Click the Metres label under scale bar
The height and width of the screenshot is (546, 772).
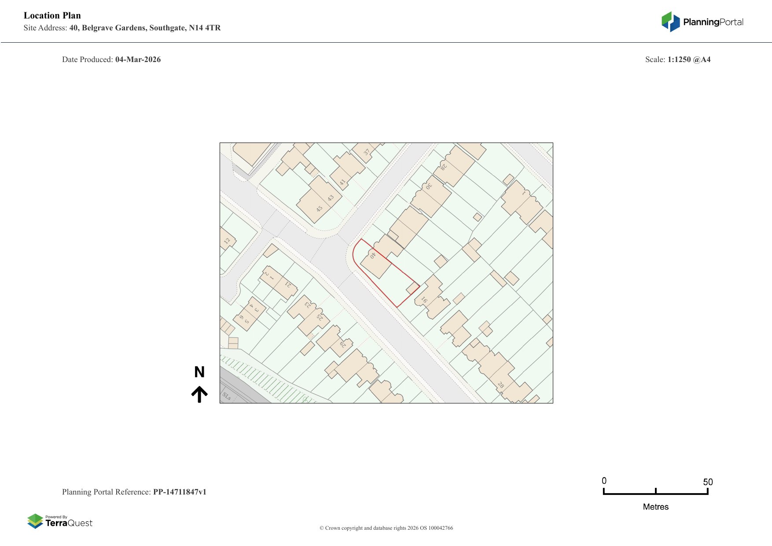pos(655,507)
